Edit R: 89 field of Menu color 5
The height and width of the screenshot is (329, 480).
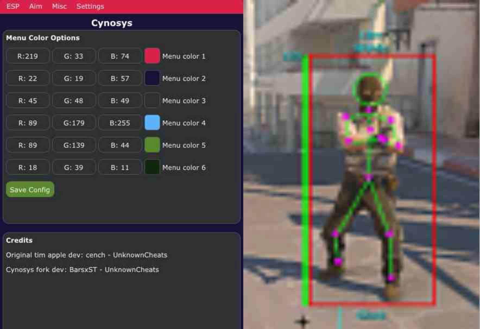[x=28, y=145]
